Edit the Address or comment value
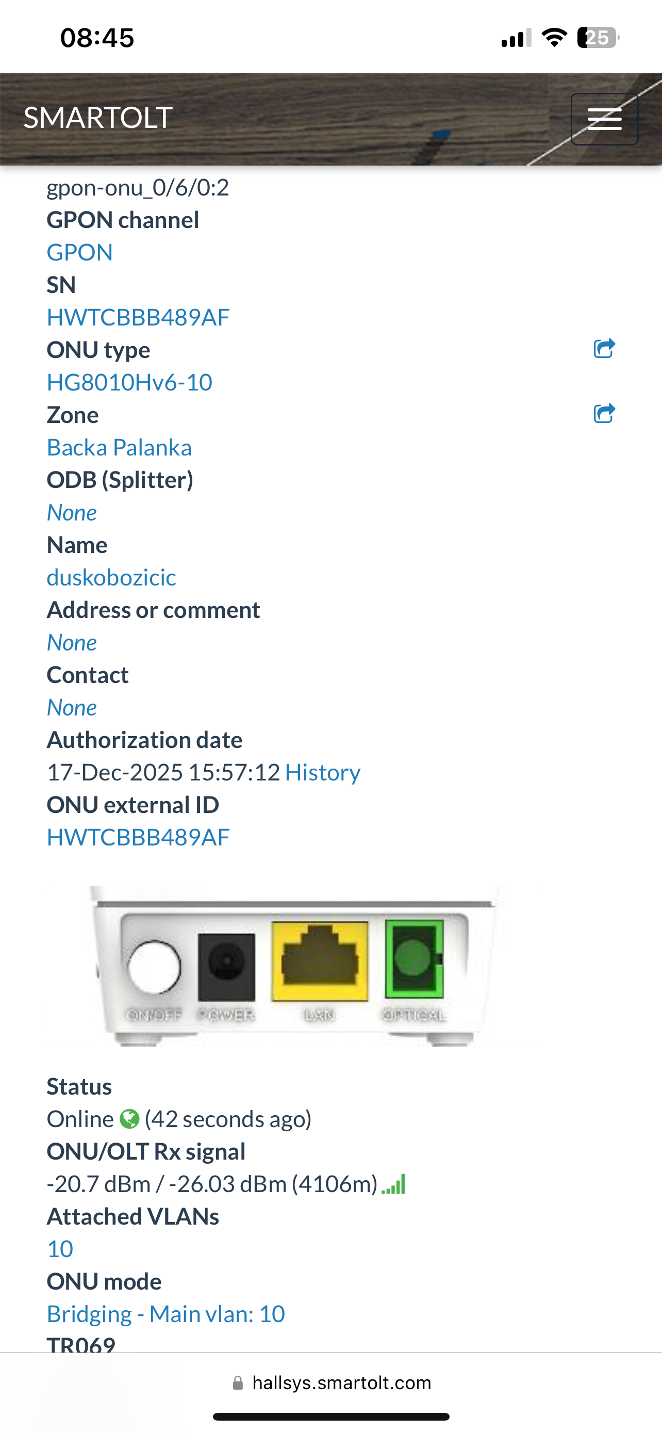662x1433 pixels. 72,643
